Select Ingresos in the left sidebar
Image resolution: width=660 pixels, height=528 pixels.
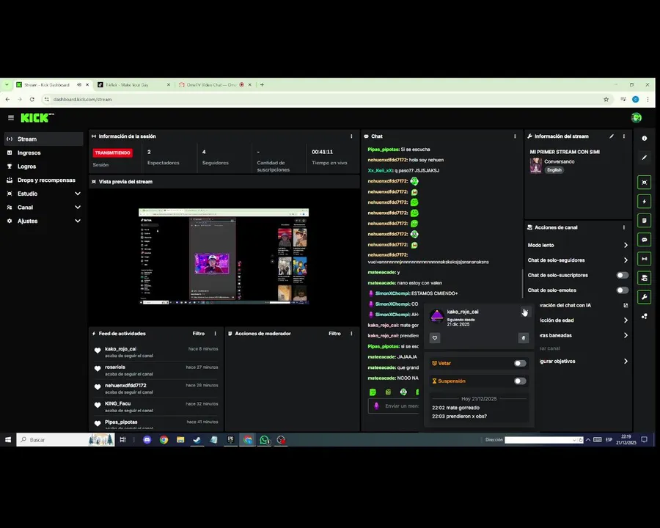click(x=44, y=153)
